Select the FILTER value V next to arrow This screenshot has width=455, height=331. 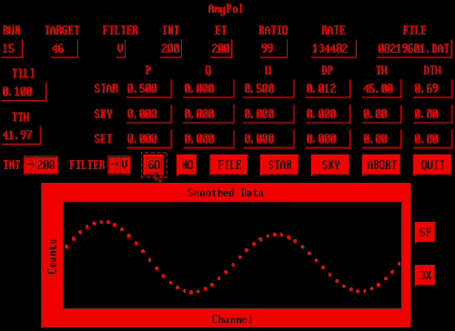click(125, 165)
